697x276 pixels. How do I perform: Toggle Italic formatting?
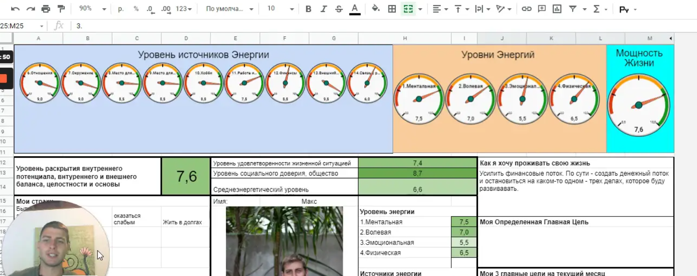point(323,9)
